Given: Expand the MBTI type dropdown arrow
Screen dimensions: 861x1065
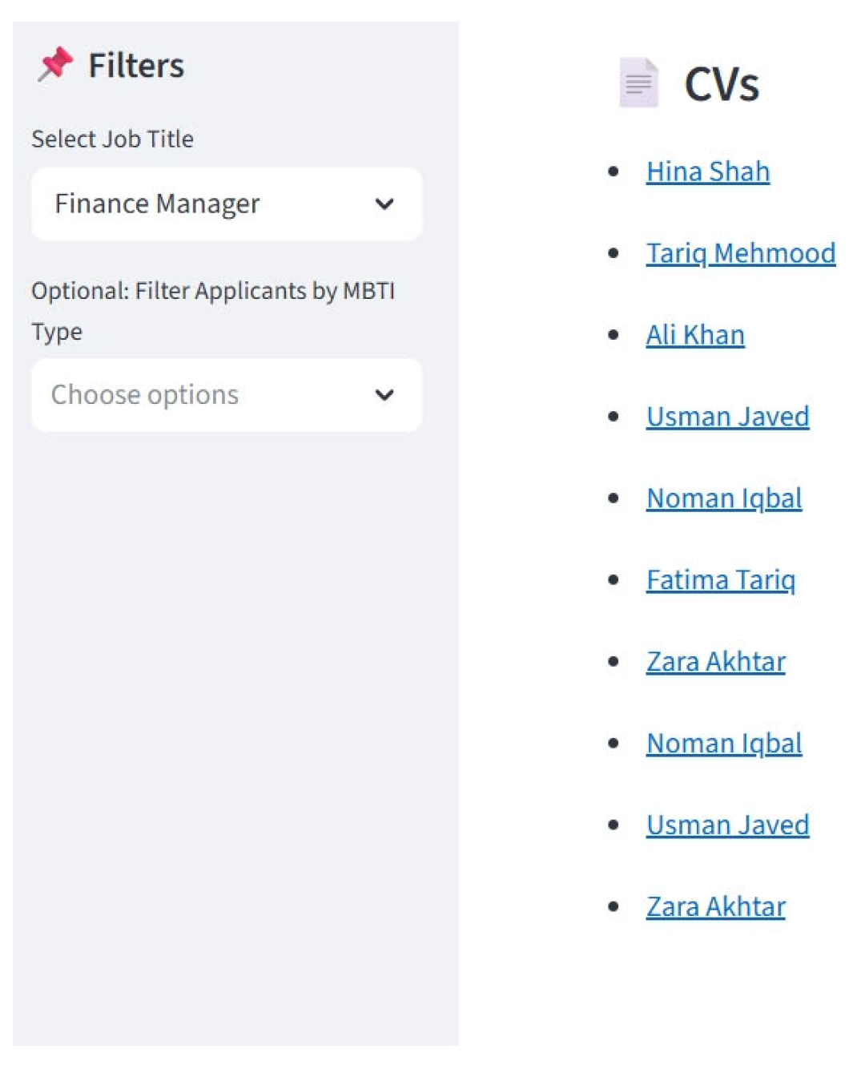Looking at the screenshot, I should pos(384,395).
